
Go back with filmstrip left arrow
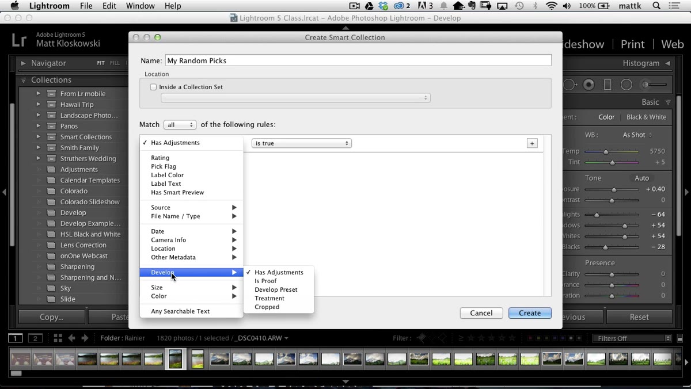(72, 338)
